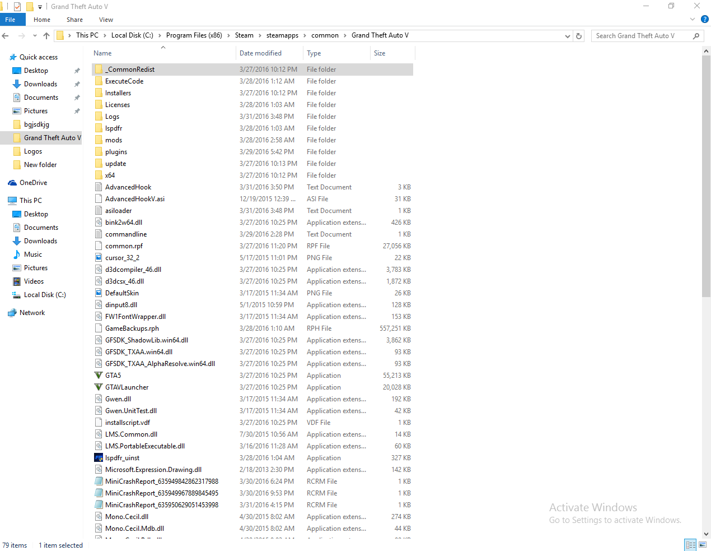Sort by Name column header
711x551 pixels.
point(102,53)
